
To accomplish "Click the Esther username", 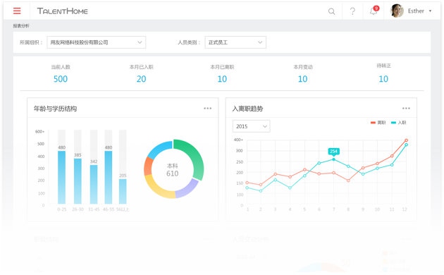I will click(416, 11).
